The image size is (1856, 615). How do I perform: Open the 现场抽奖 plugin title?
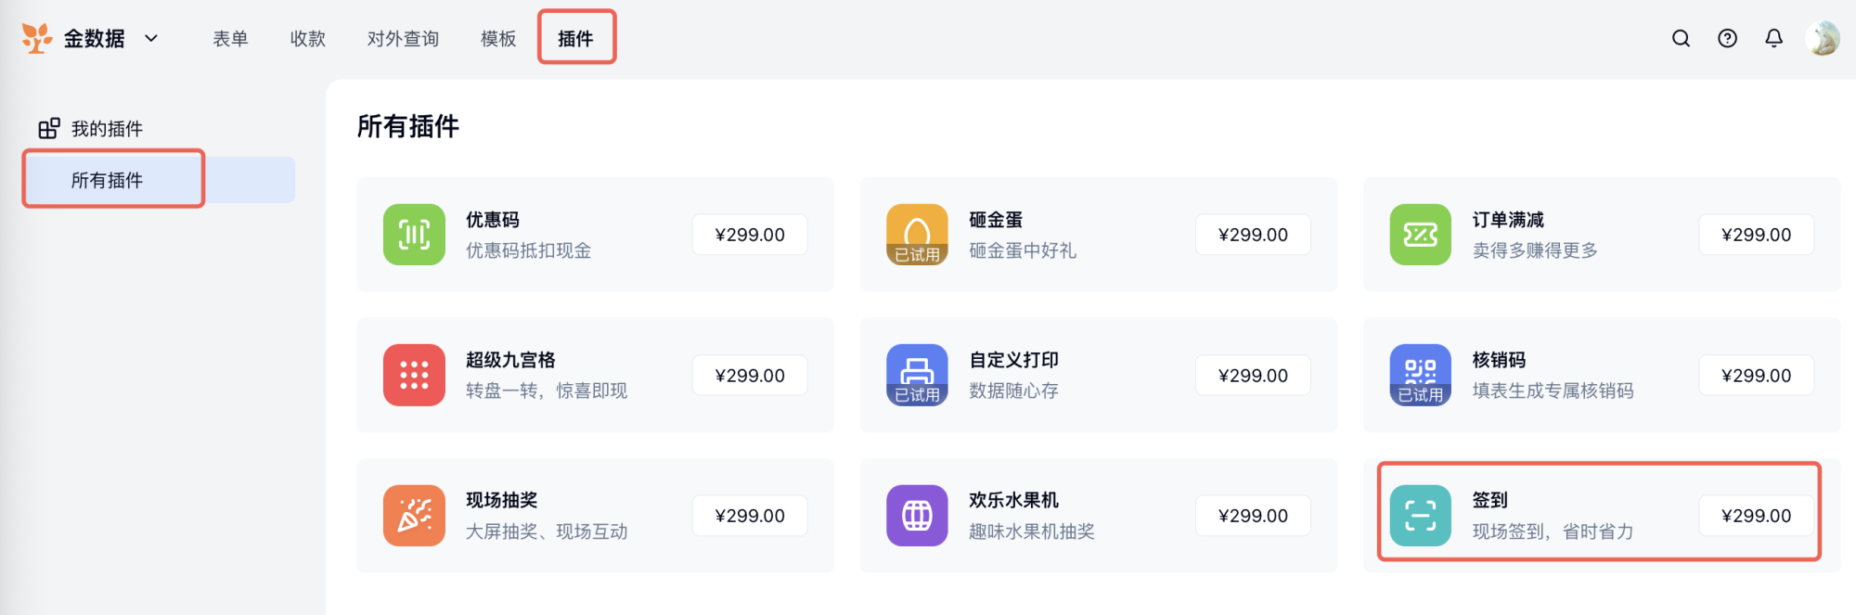tap(501, 500)
